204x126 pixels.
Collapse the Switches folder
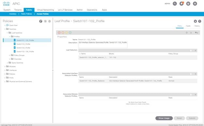(x=5, y=29)
